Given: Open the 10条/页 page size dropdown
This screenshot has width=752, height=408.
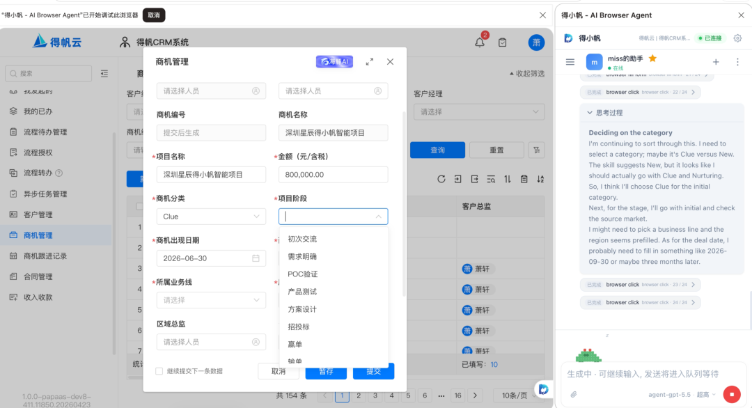Looking at the screenshot, I should coord(518,395).
